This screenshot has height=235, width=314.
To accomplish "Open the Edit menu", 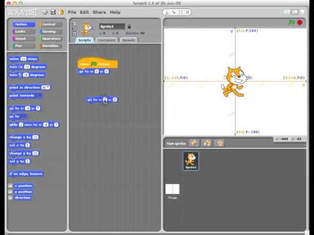I will tap(84, 12).
